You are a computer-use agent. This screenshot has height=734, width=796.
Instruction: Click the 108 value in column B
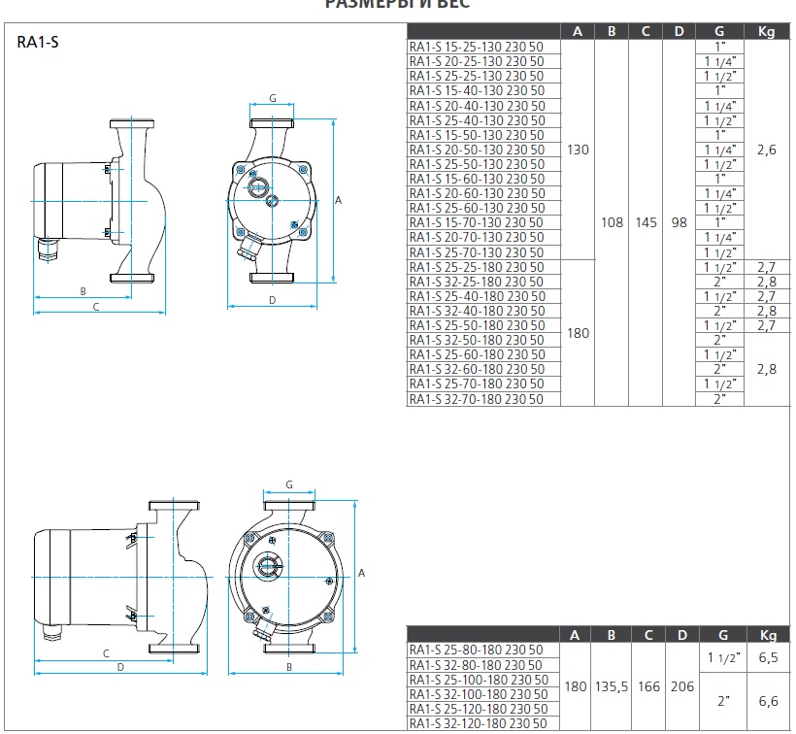[612, 222]
